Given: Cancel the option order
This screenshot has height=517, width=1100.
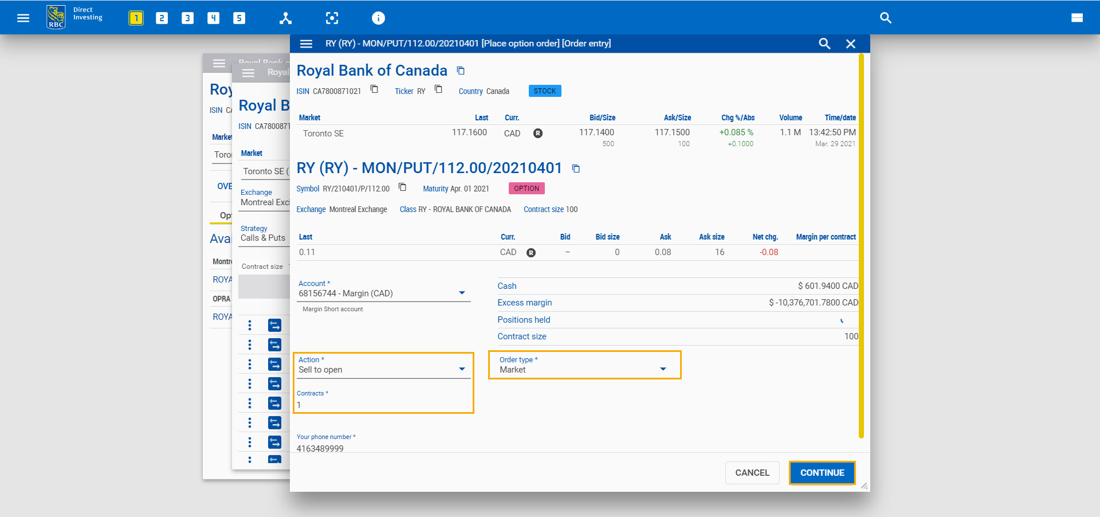Looking at the screenshot, I should [752, 472].
